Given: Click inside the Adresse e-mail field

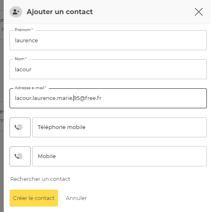Looking at the screenshot, I should coord(108,98).
